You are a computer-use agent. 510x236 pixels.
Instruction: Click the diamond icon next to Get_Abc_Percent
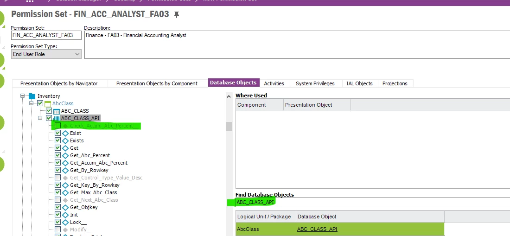(x=65, y=155)
